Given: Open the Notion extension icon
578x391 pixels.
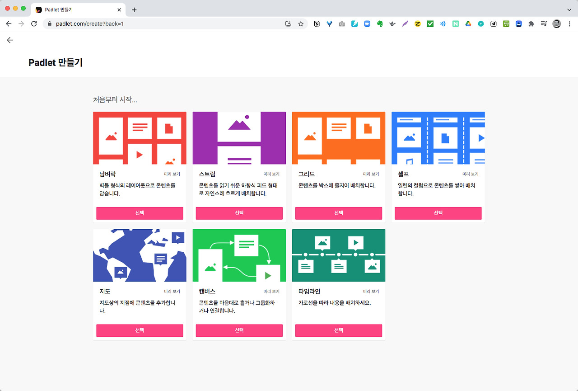Looking at the screenshot, I should point(317,24).
